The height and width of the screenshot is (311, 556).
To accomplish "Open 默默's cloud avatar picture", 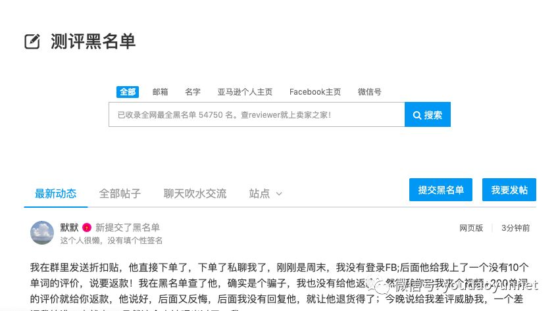I will point(42,233).
